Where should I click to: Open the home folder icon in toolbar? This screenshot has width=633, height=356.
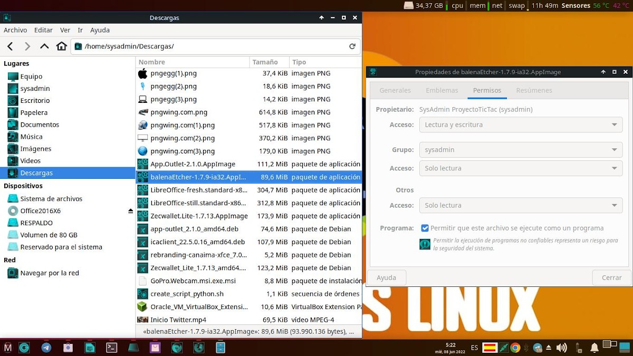[62, 46]
